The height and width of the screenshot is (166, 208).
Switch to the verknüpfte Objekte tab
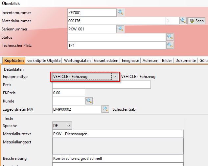[x=44, y=61]
